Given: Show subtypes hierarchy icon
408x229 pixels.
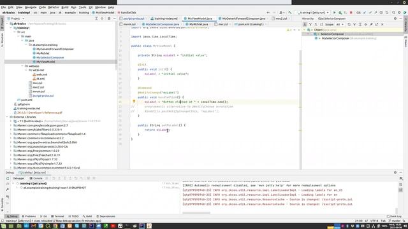Looking at the screenshot, I should (x=316, y=24).
